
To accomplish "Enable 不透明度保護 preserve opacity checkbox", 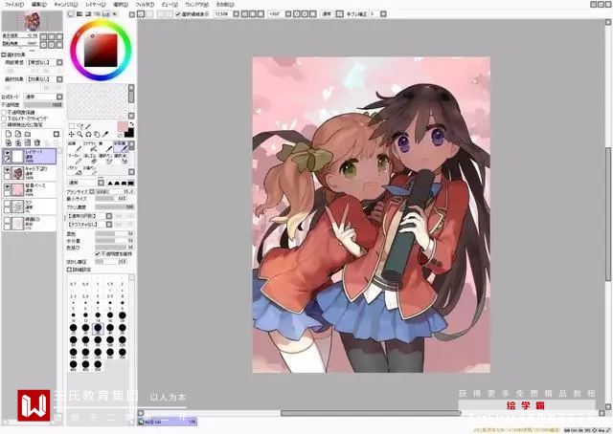I will coord(4,113).
